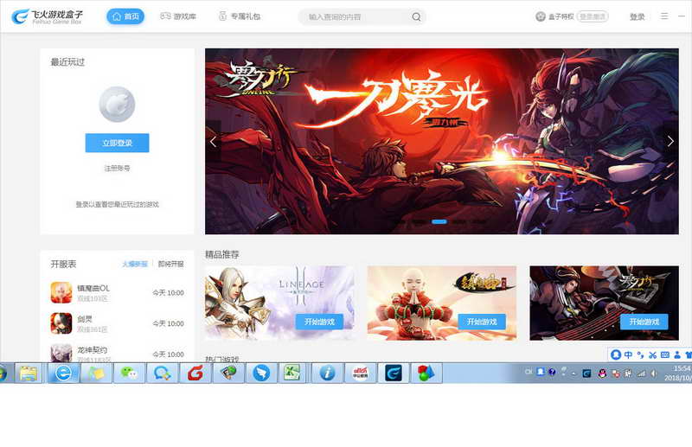Screen dimensions: 692x447
Task: Click the pill button beside 盒子特权
Action: pyautogui.click(x=593, y=16)
